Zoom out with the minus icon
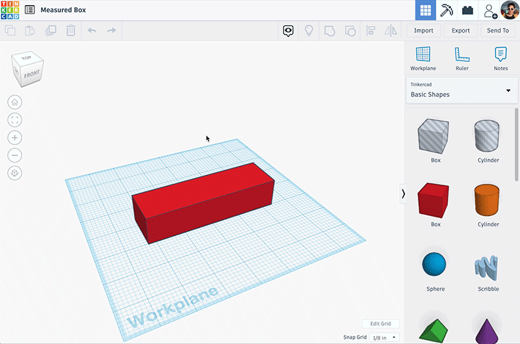 [x=15, y=155]
